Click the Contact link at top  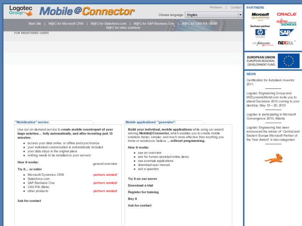point(236,7)
